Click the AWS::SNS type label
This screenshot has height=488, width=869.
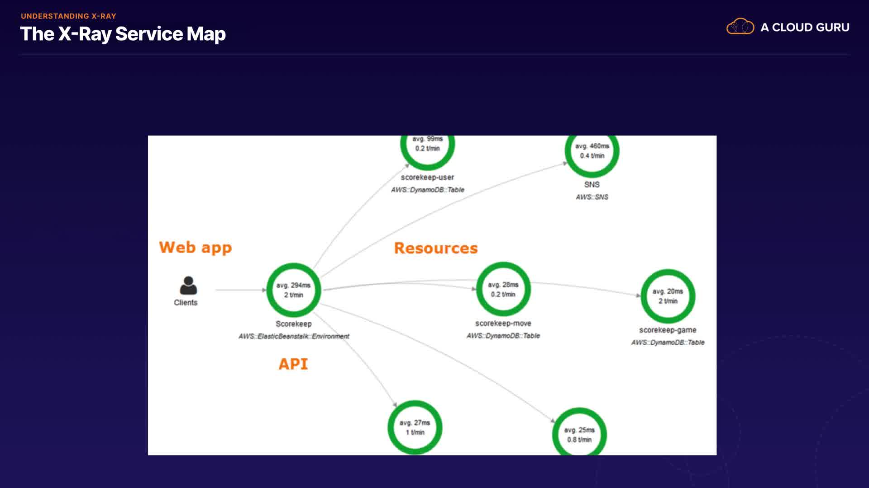pyautogui.click(x=592, y=197)
